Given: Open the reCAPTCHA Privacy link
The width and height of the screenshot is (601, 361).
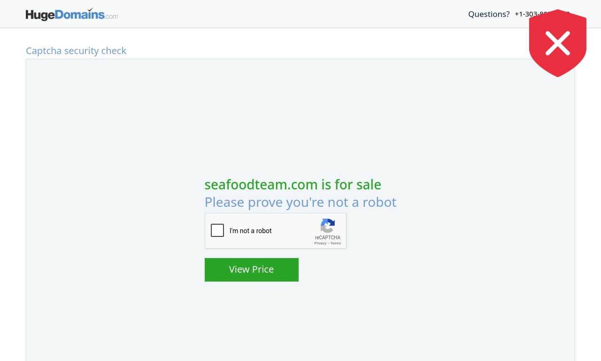Looking at the screenshot, I should (x=320, y=243).
